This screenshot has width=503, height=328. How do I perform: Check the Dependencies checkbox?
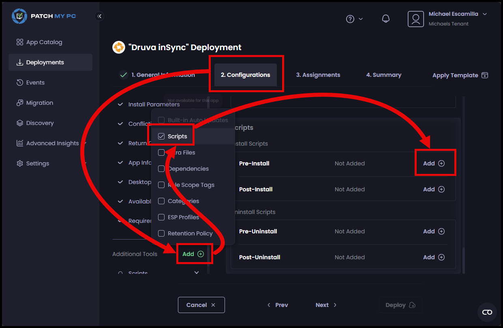[x=161, y=169]
